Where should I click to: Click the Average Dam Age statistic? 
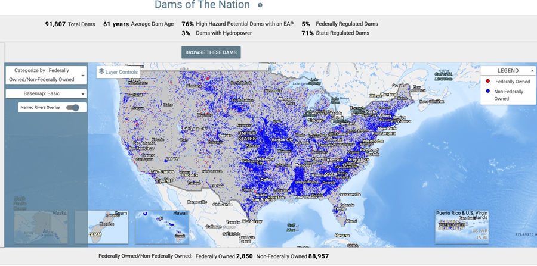[x=139, y=24]
